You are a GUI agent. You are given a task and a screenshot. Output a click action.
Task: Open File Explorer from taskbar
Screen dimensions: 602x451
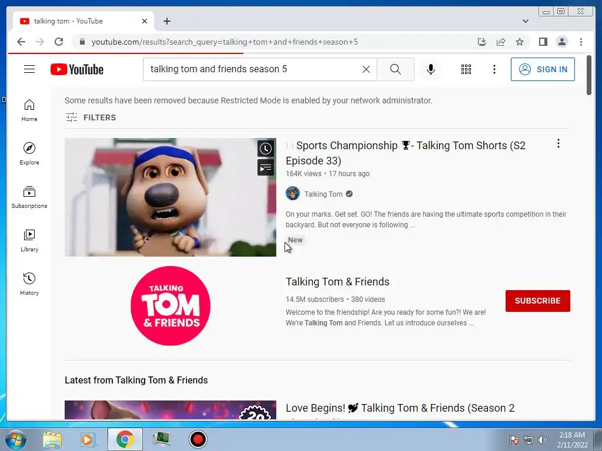coord(52,439)
